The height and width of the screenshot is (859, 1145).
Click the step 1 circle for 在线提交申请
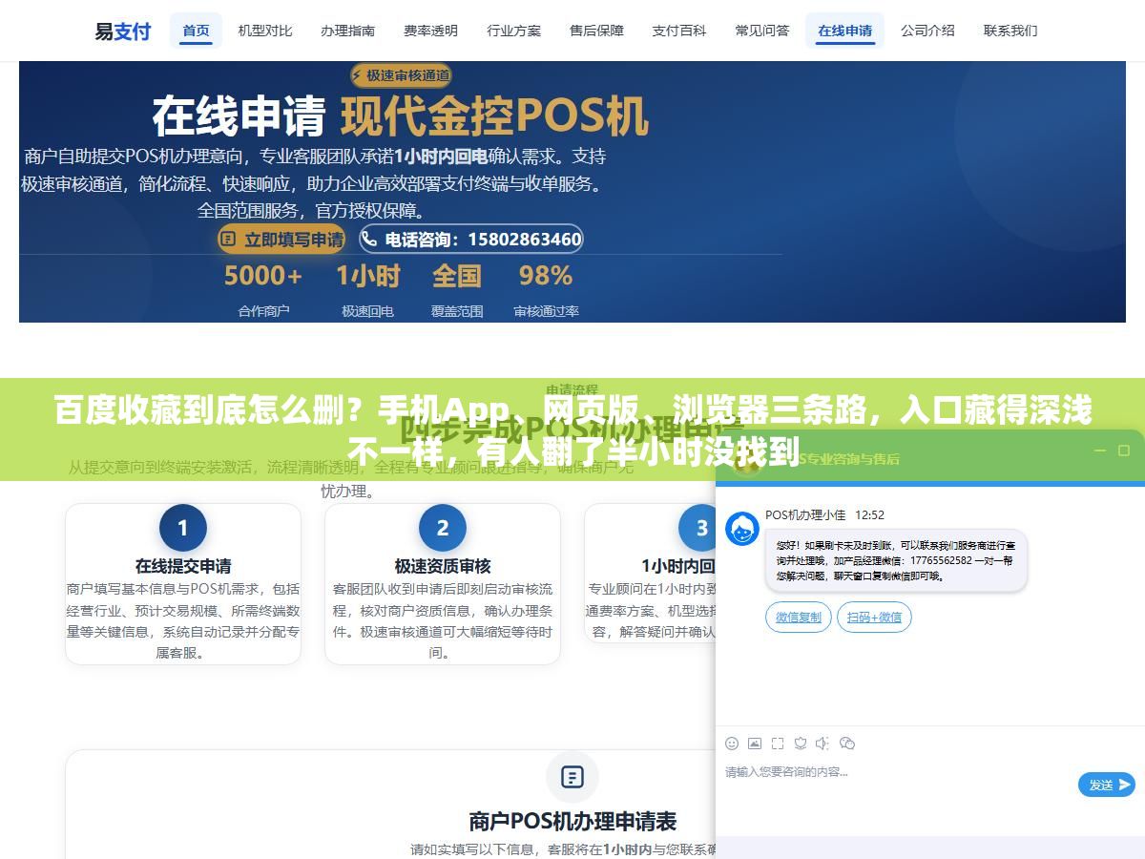[x=183, y=528]
